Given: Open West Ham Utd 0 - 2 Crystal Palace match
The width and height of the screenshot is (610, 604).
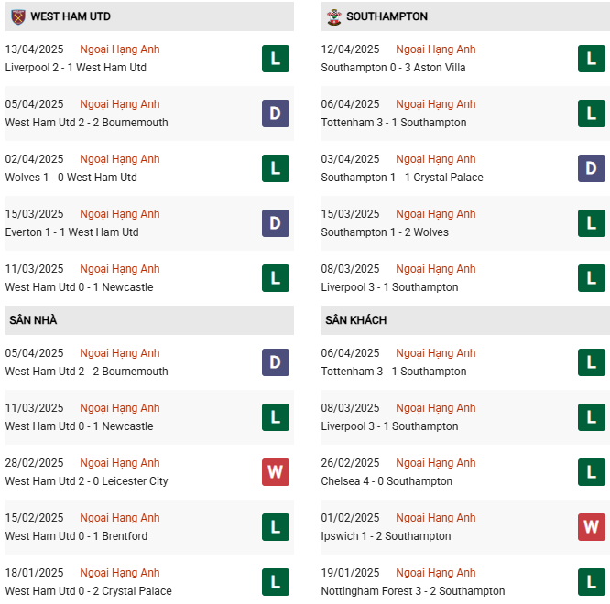Looking at the screenshot, I should tap(88, 591).
